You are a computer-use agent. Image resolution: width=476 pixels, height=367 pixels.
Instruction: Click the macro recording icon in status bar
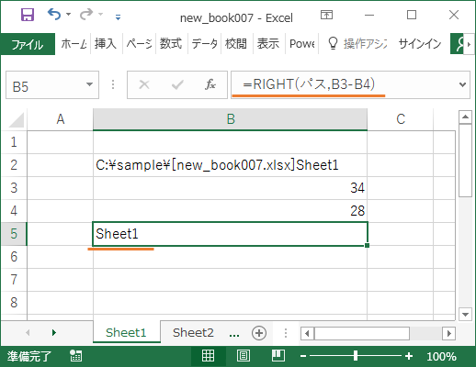coord(75,356)
